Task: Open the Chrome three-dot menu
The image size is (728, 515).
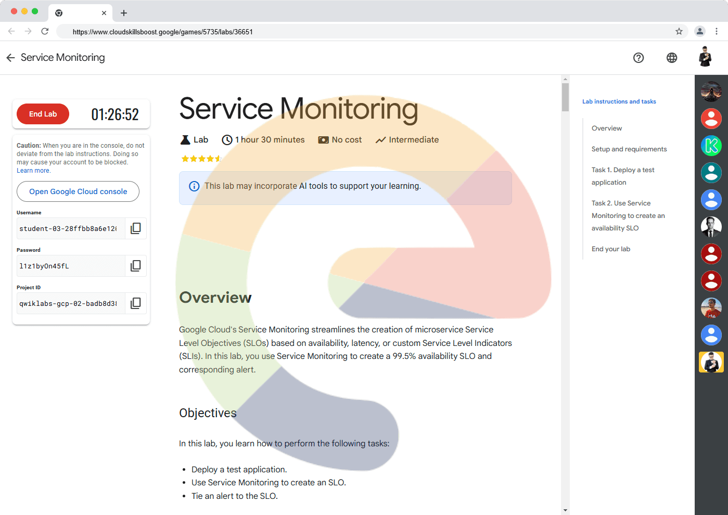Action: (x=717, y=31)
